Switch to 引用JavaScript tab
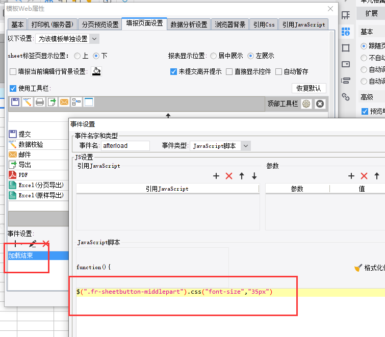385x337 pixels. [x=303, y=24]
